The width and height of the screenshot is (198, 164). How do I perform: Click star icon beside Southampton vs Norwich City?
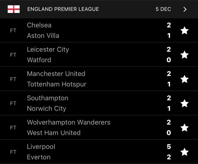(x=185, y=103)
